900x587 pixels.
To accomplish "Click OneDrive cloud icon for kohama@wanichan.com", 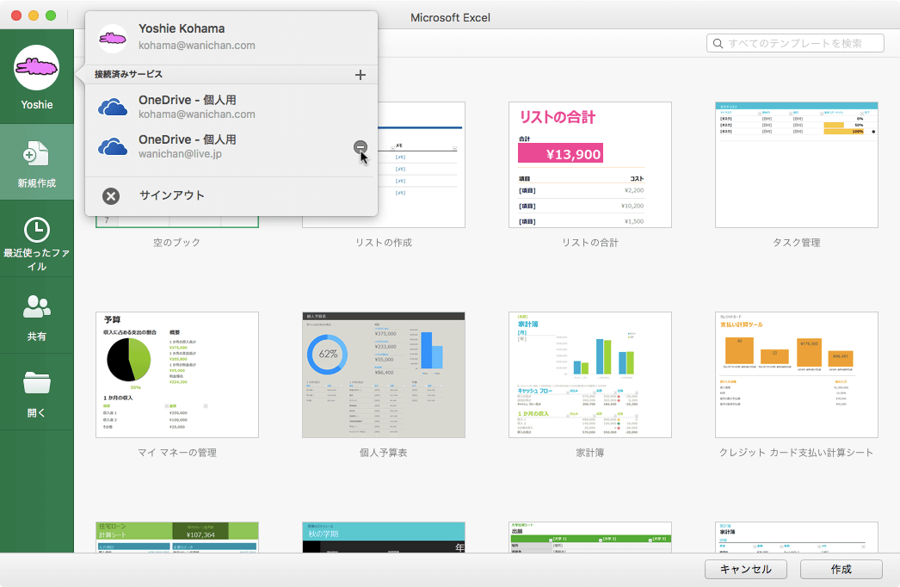I will (x=113, y=107).
